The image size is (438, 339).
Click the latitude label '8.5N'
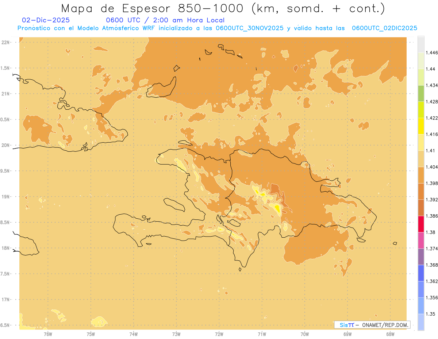[x=5, y=222]
